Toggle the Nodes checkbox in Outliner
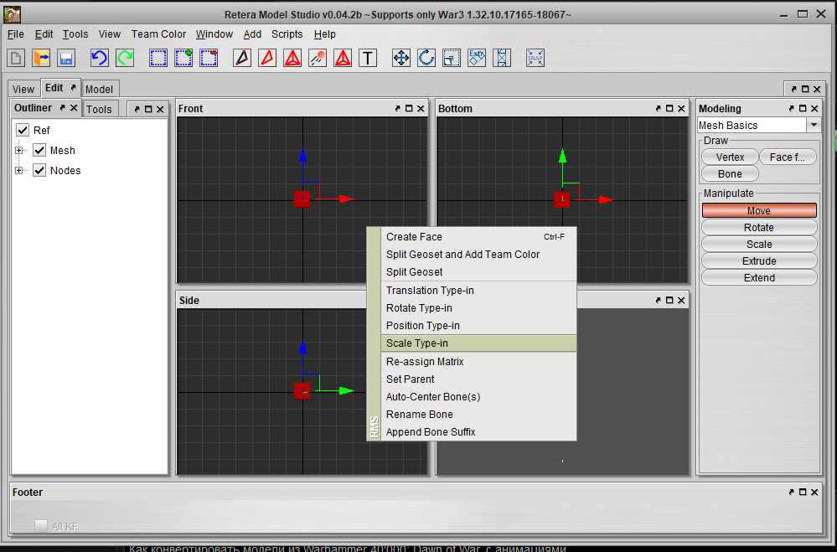The width and height of the screenshot is (837, 552). pyautogui.click(x=39, y=170)
